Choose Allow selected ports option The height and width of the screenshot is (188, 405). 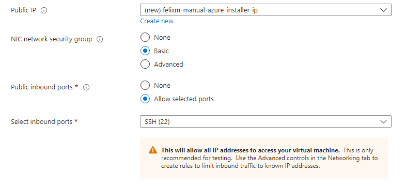145,99
